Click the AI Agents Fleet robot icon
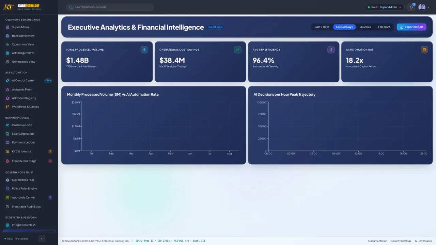436x245 pixels. coord(7,90)
